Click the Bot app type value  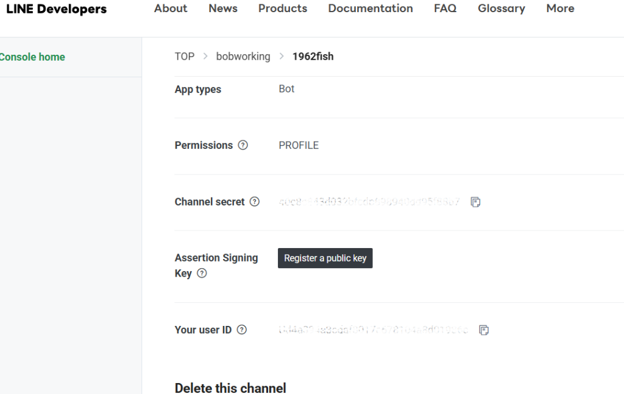(286, 89)
